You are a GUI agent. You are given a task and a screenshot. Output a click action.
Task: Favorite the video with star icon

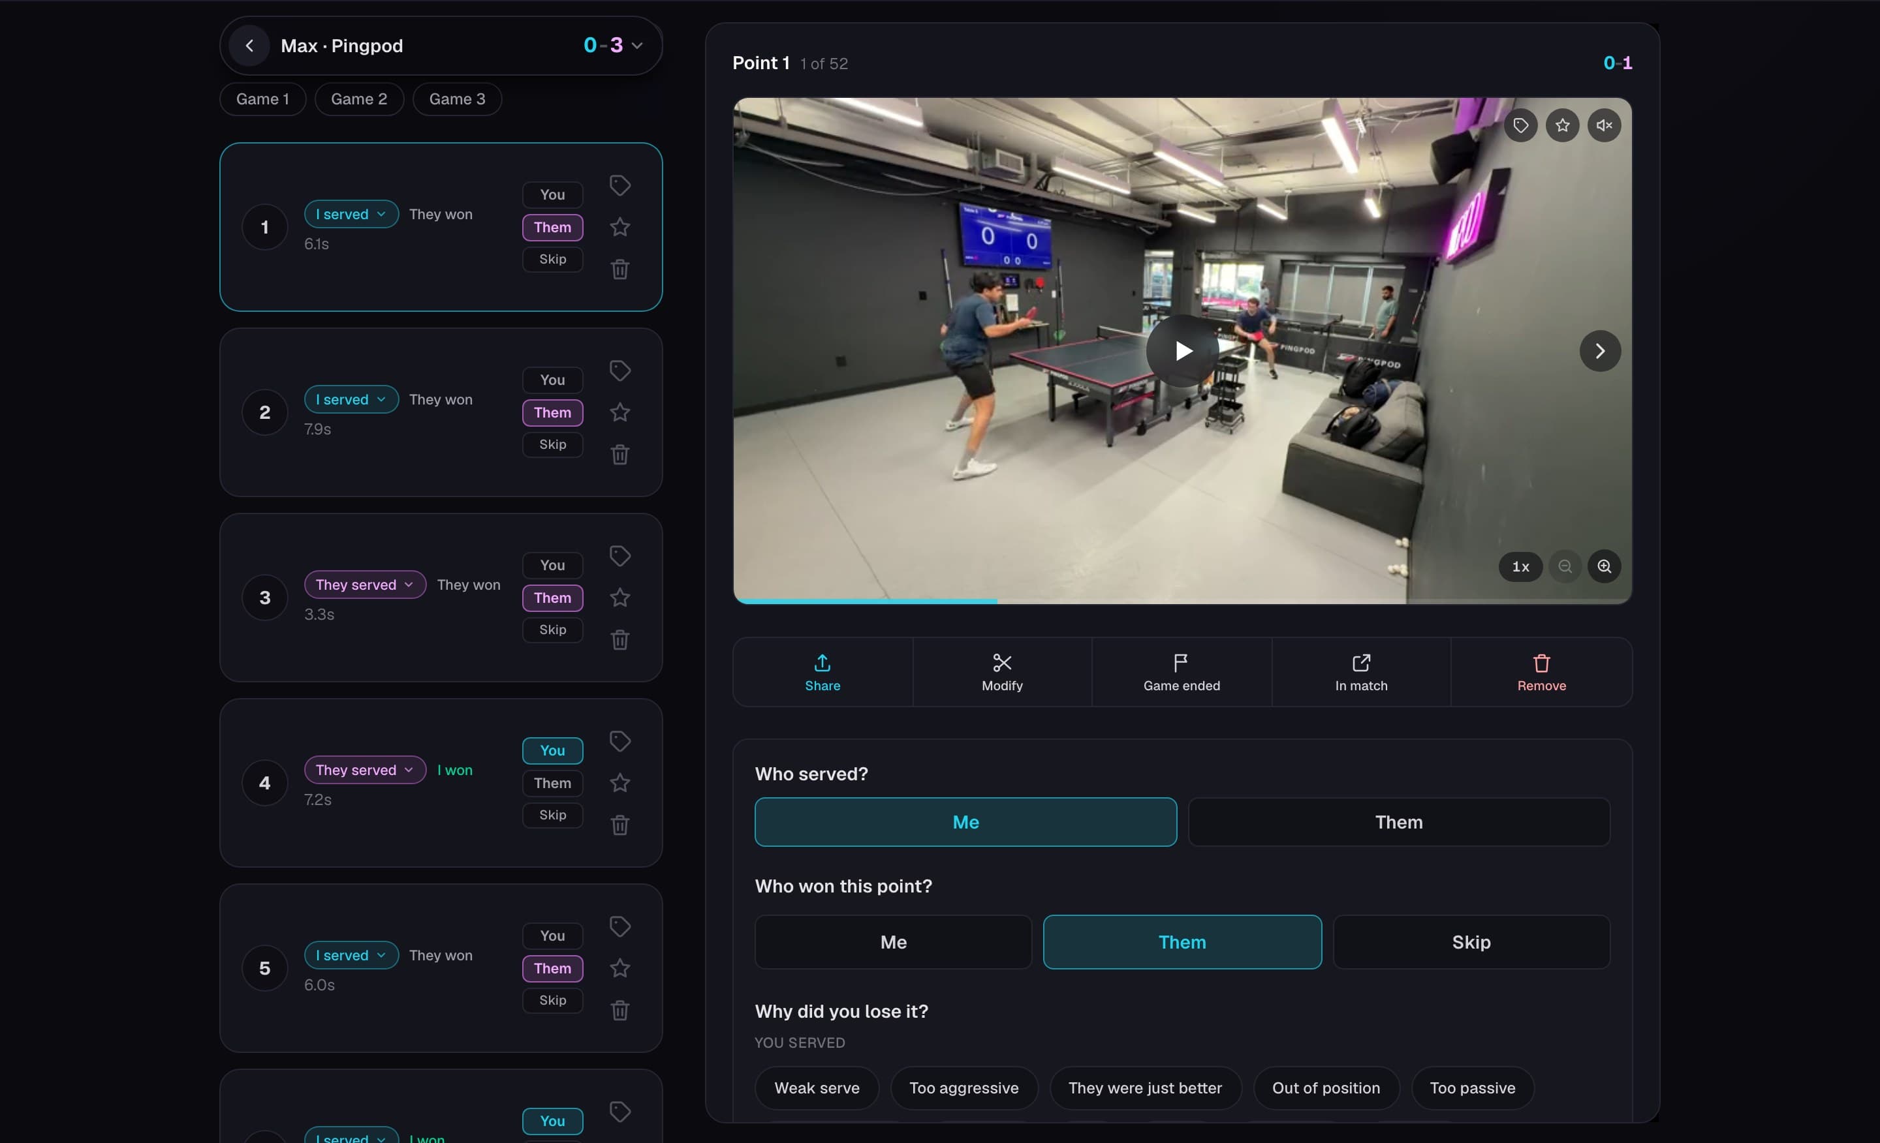[x=1563, y=125]
